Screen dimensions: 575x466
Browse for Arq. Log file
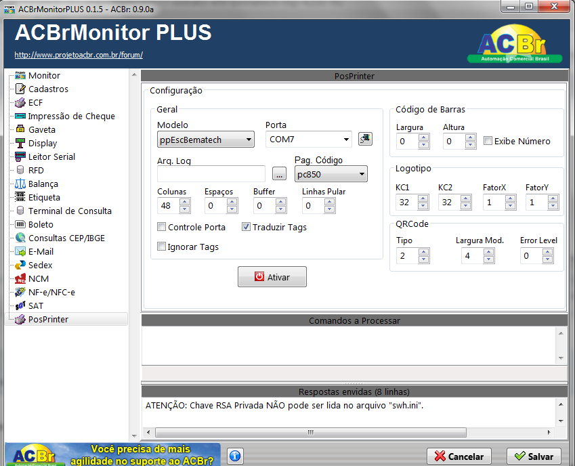pyautogui.click(x=280, y=174)
